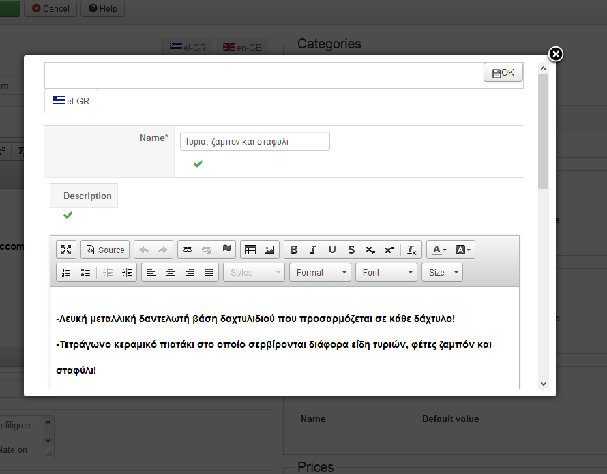Click the remove formatting icon

tap(412, 250)
